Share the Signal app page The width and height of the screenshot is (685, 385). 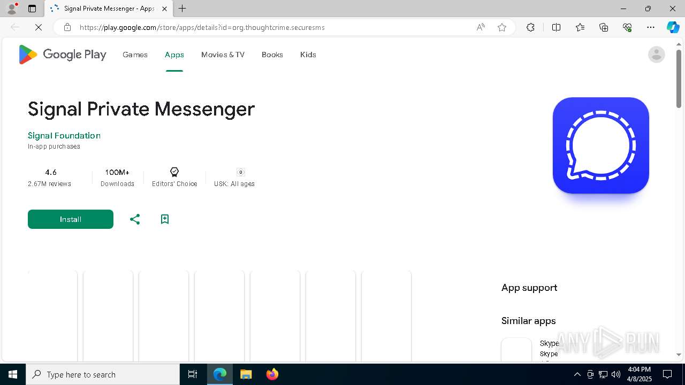pos(135,219)
